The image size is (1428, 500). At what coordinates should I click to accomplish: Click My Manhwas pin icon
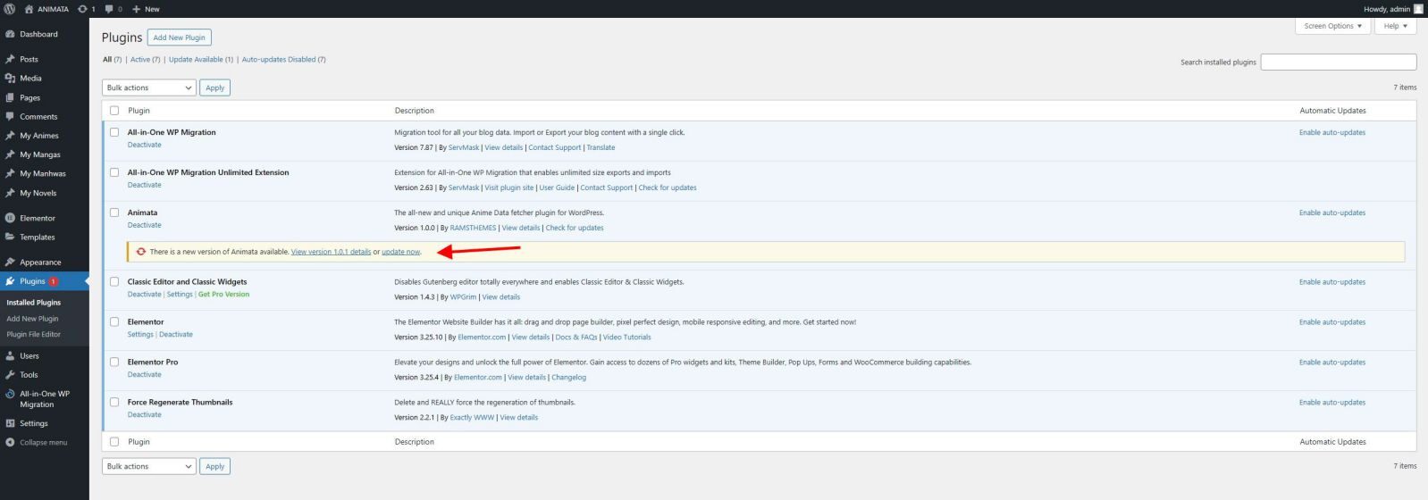10,174
